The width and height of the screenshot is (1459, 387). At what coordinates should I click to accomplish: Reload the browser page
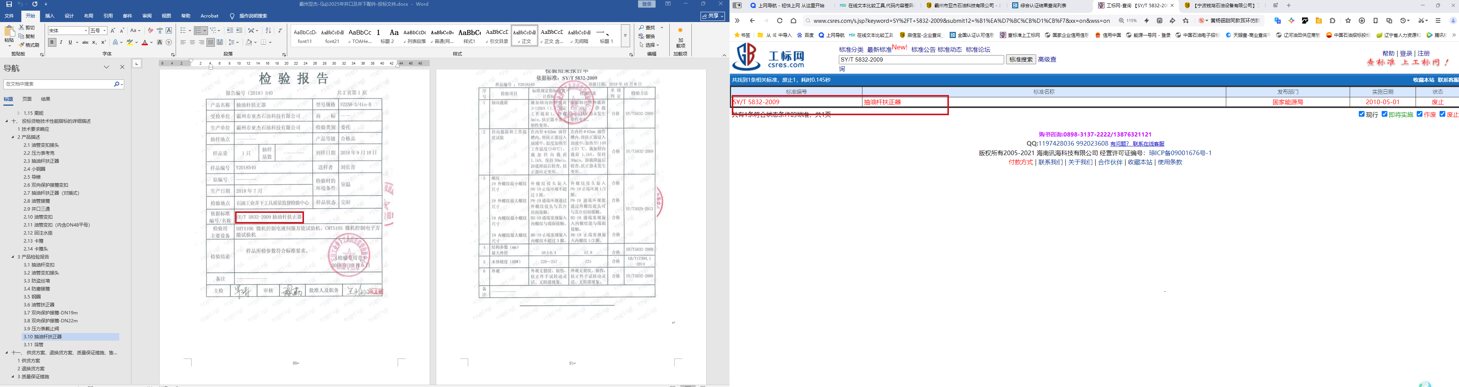779,21
